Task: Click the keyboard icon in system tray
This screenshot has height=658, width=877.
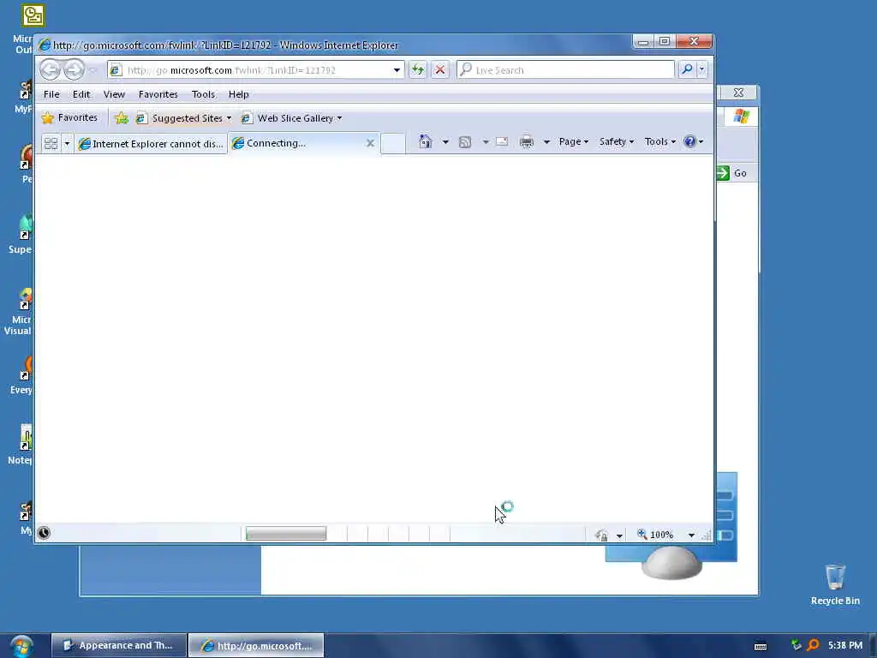Action: coord(761,646)
